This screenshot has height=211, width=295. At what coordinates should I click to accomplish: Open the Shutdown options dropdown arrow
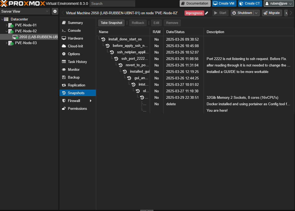point(257,13)
